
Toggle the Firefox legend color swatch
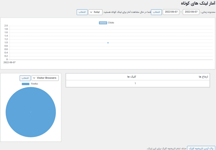26,84
